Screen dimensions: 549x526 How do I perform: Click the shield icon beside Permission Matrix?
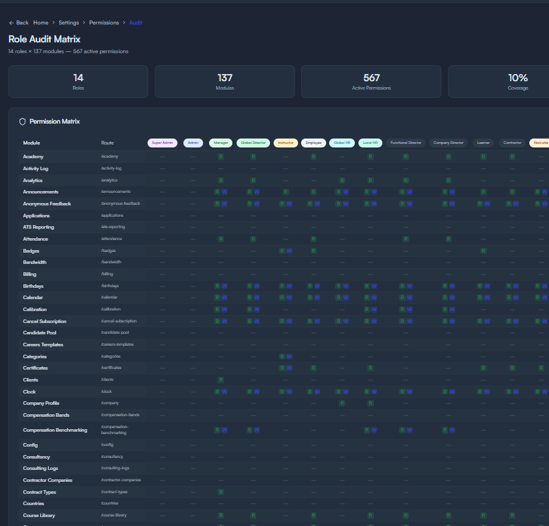(x=23, y=121)
